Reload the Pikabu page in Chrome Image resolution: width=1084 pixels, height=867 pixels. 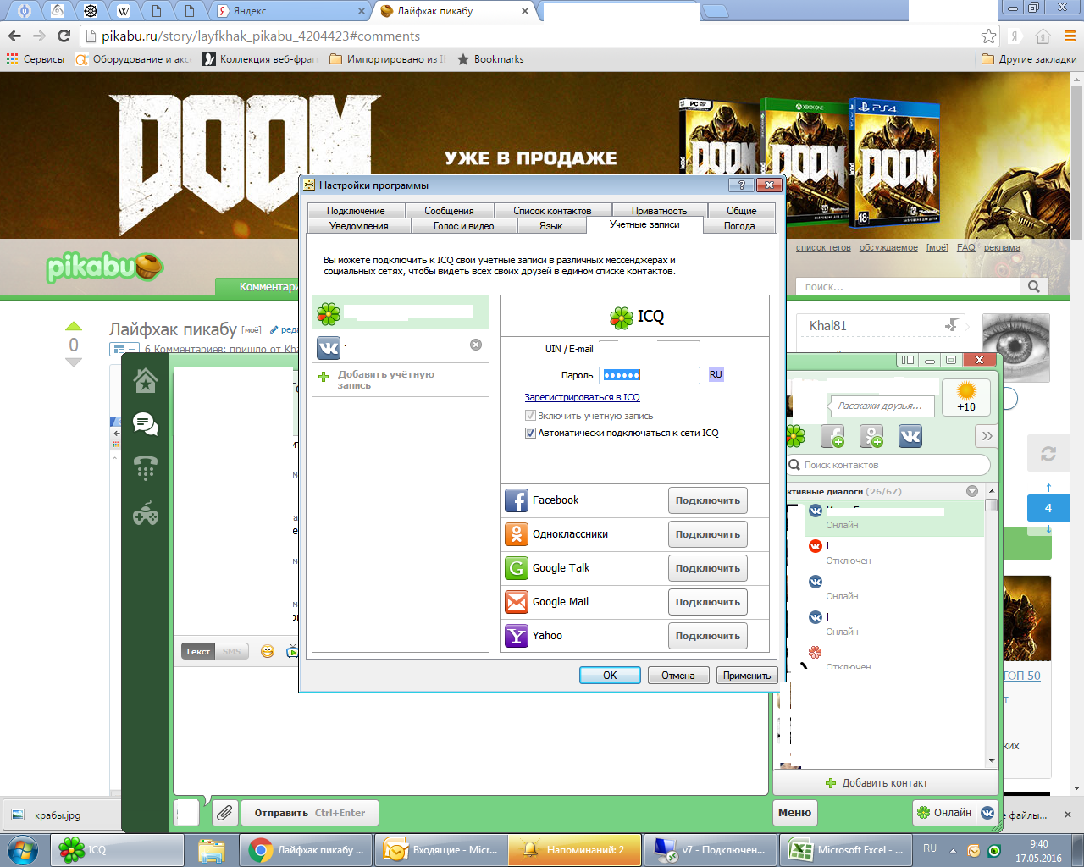64,36
